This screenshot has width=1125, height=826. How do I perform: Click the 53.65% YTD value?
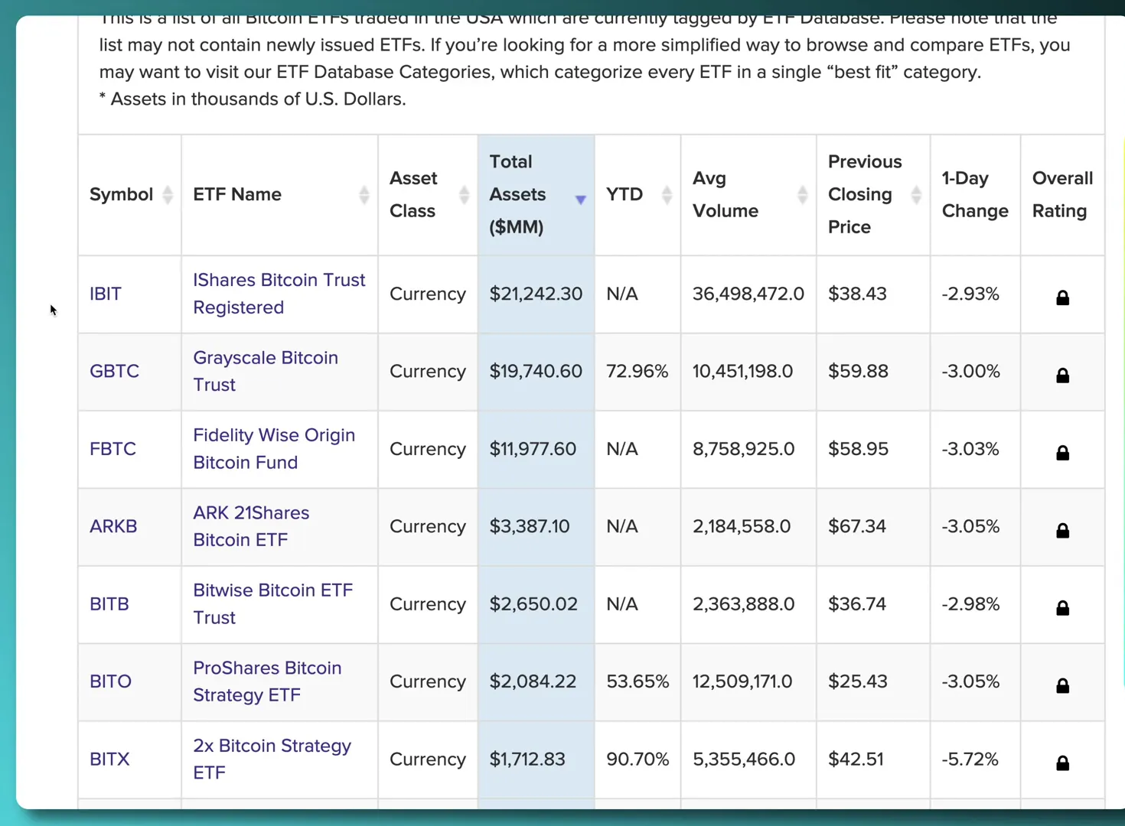[637, 681]
